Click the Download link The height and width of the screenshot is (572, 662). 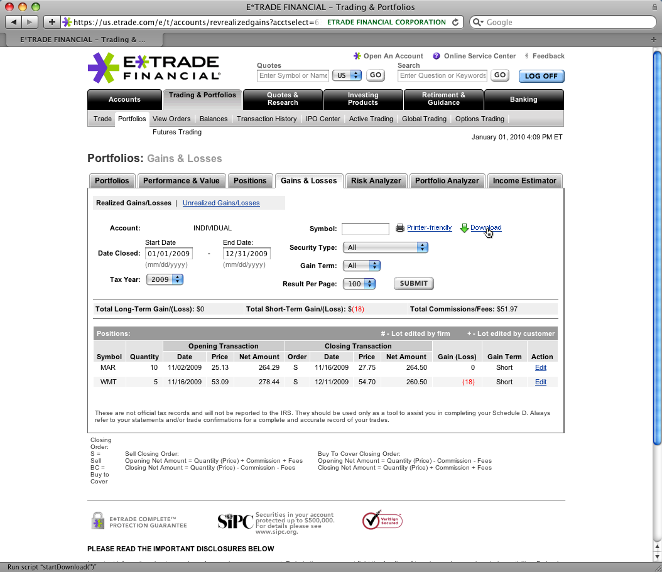point(486,227)
